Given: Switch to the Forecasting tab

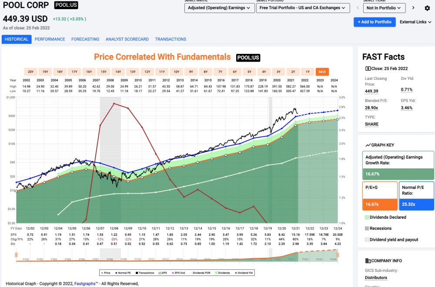Looking at the screenshot, I should click(x=85, y=40).
